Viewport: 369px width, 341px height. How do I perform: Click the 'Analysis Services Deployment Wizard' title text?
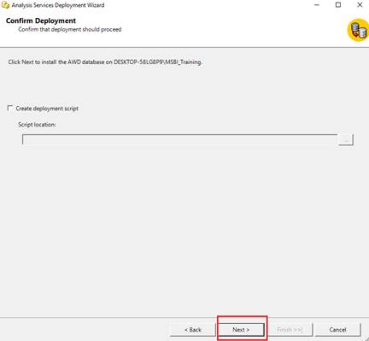[x=58, y=5]
